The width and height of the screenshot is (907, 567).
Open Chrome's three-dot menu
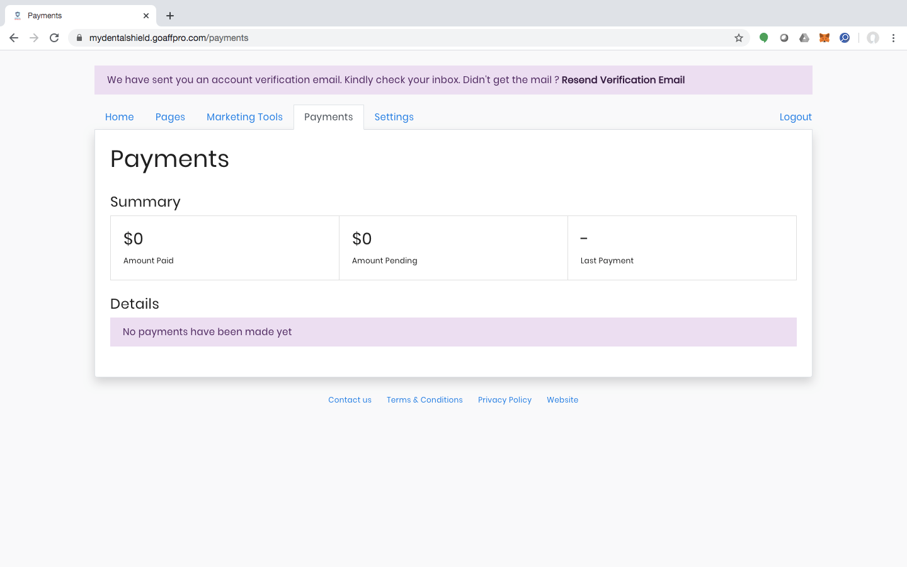pyautogui.click(x=893, y=38)
